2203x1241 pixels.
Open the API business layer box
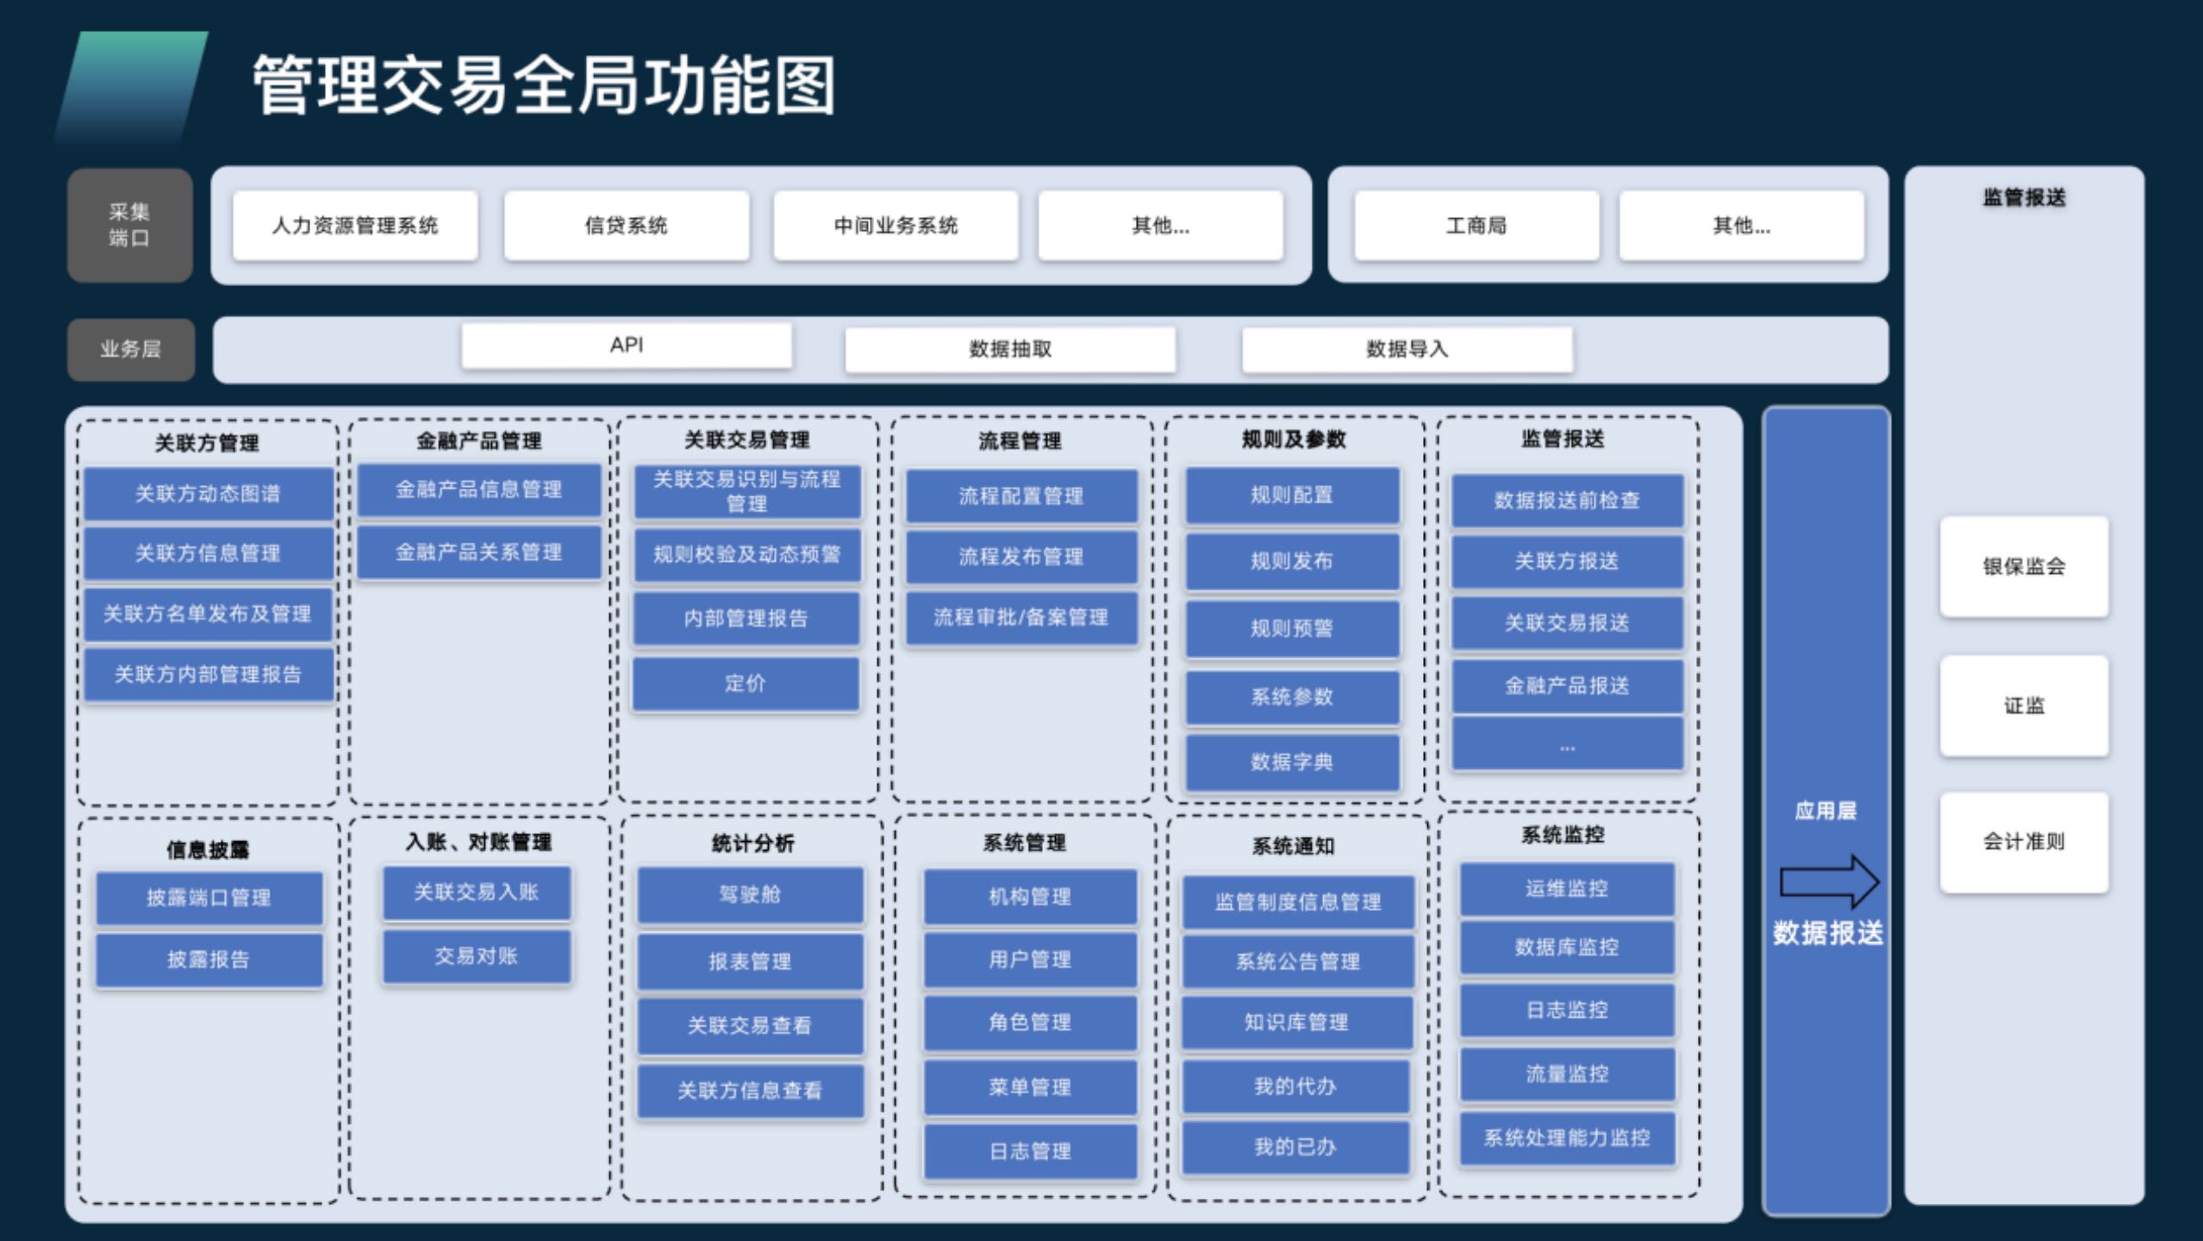(x=627, y=346)
